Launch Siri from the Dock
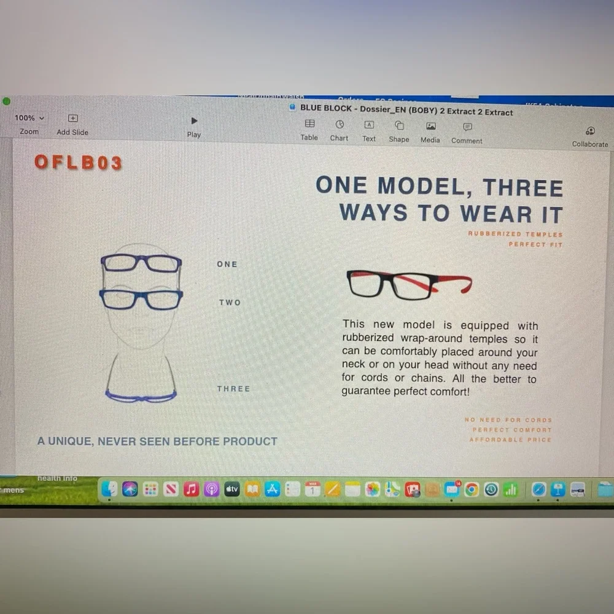 tap(130, 489)
